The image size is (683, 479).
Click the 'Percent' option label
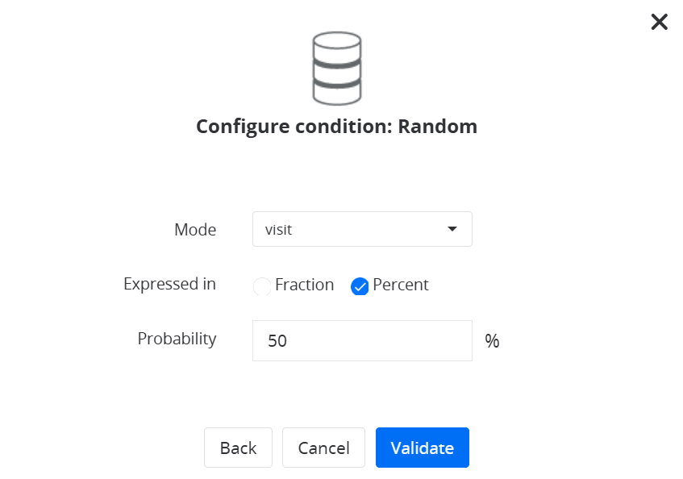click(401, 285)
